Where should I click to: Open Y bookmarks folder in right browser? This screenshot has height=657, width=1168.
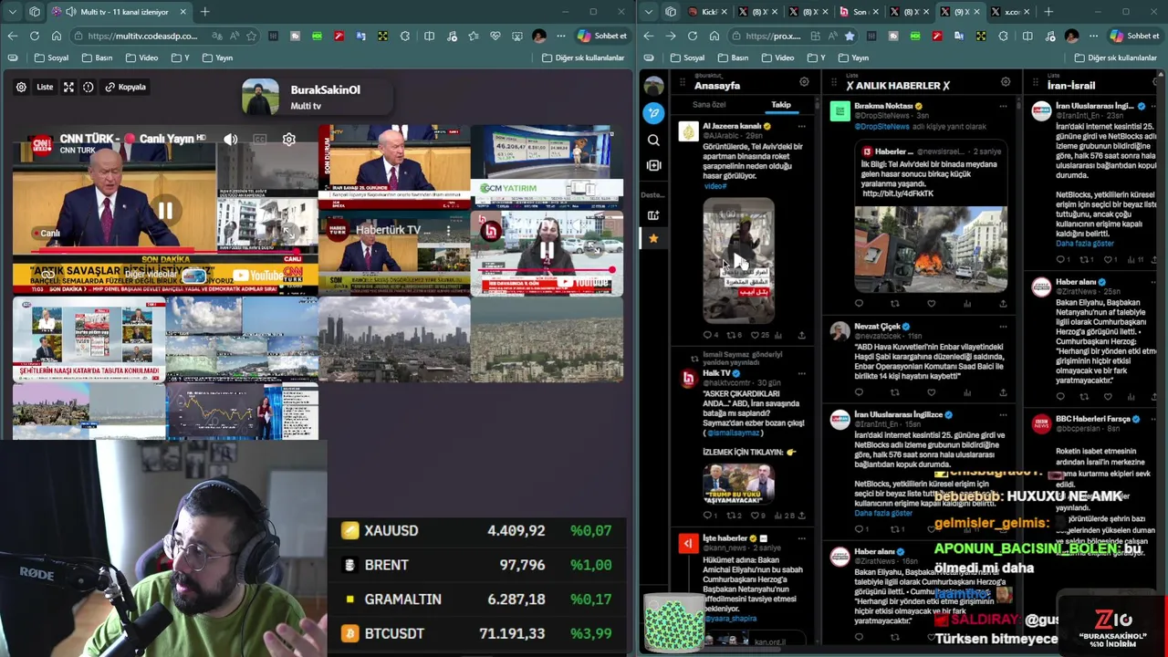[x=818, y=57]
